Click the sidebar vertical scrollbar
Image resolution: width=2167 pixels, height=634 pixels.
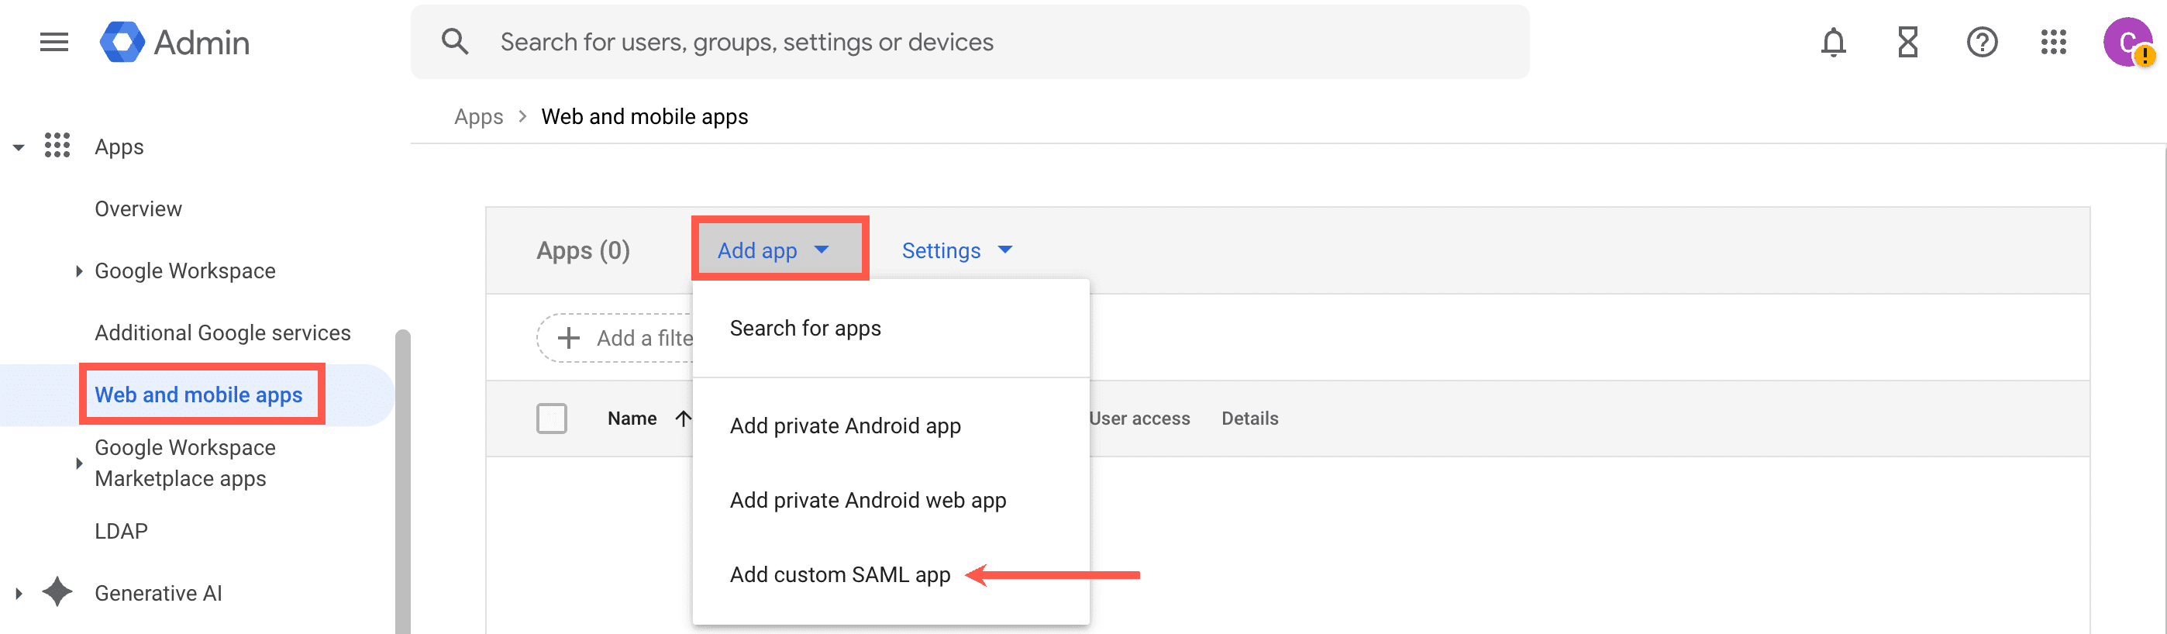(403, 479)
